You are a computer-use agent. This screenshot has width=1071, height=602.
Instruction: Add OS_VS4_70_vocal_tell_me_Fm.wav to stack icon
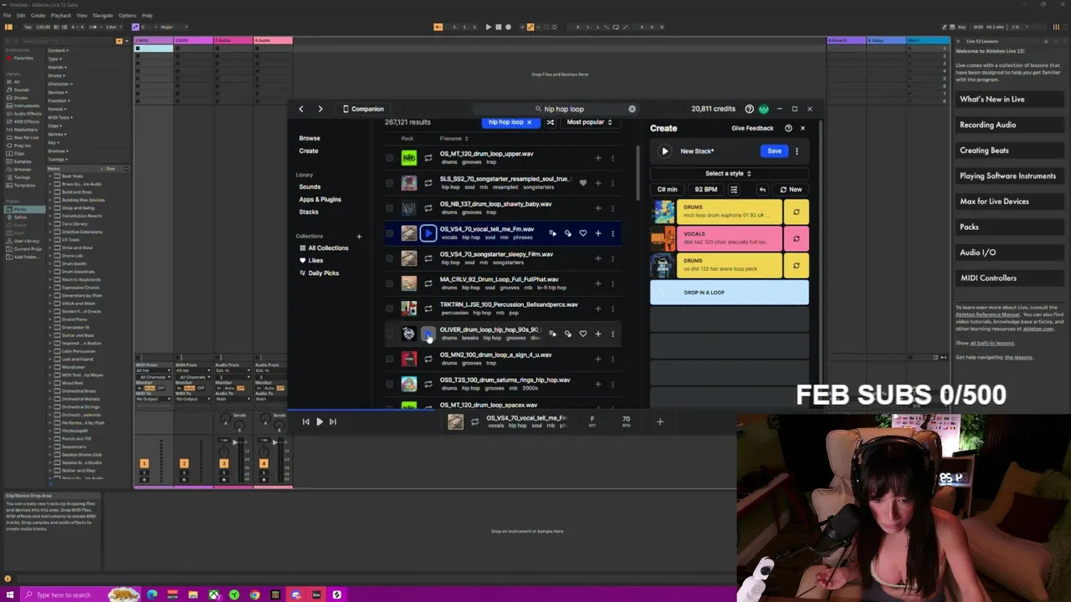click(x=553, y=233)
